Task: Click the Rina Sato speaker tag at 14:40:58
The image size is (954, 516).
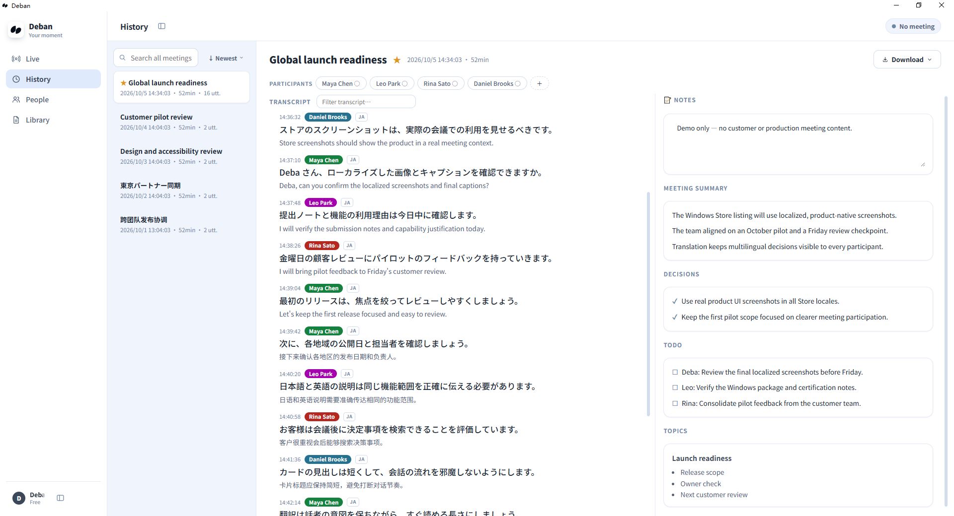Action: [321, 417]
